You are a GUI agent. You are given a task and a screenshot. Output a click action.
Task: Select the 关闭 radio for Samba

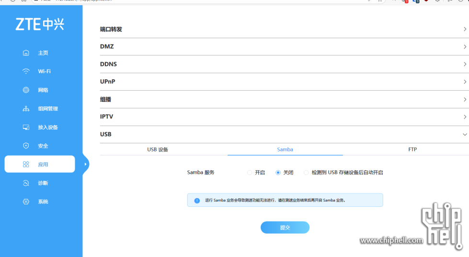click(x=278, y=172)
